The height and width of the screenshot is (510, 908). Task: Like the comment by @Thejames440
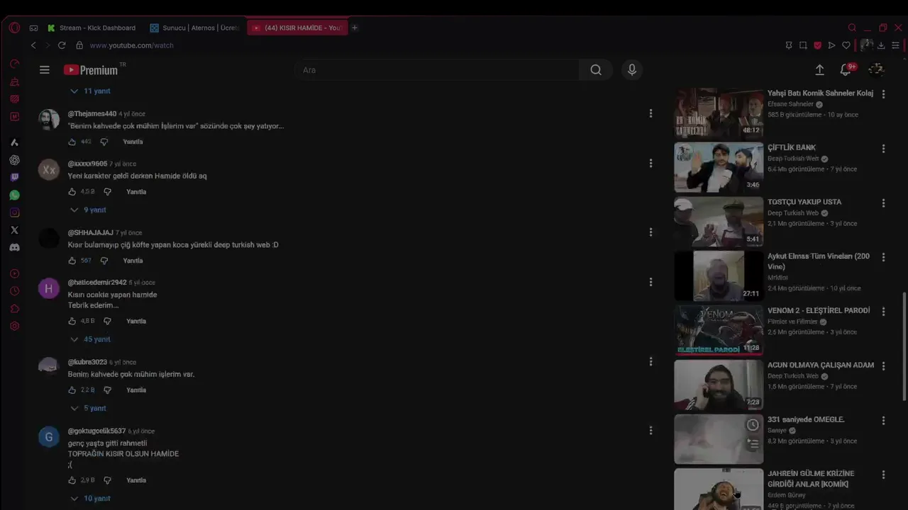72,142
